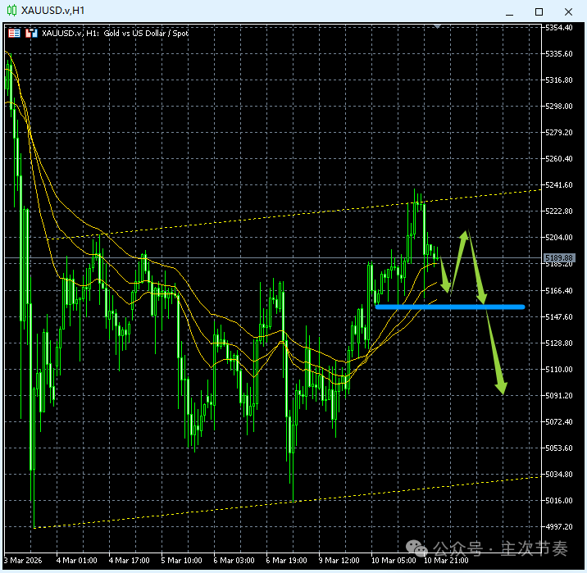Image resolution: width=587 pixels, height=573 pixels.
Task: Click the gray chart shift triangle marker
Action: (438, 27)
